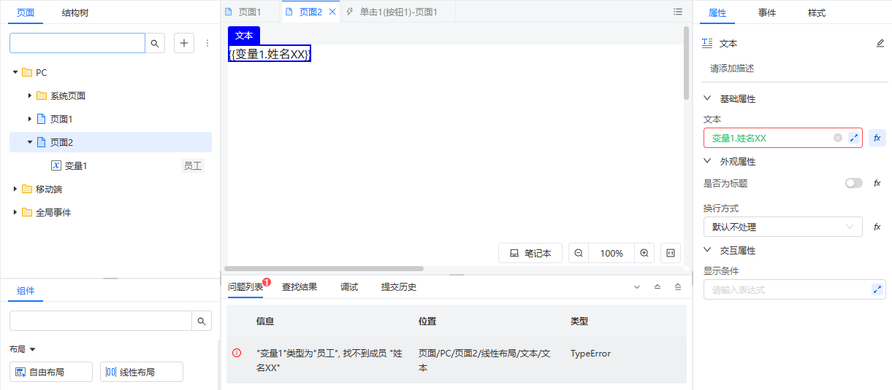Collapse the 外观属性 section
This screenshot has height=390, width=892.
707,161
